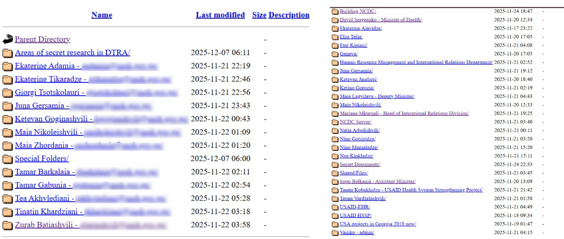Click the Parent Directory back-arrow icon
The image size is (564, 239).
coord(7,40)
